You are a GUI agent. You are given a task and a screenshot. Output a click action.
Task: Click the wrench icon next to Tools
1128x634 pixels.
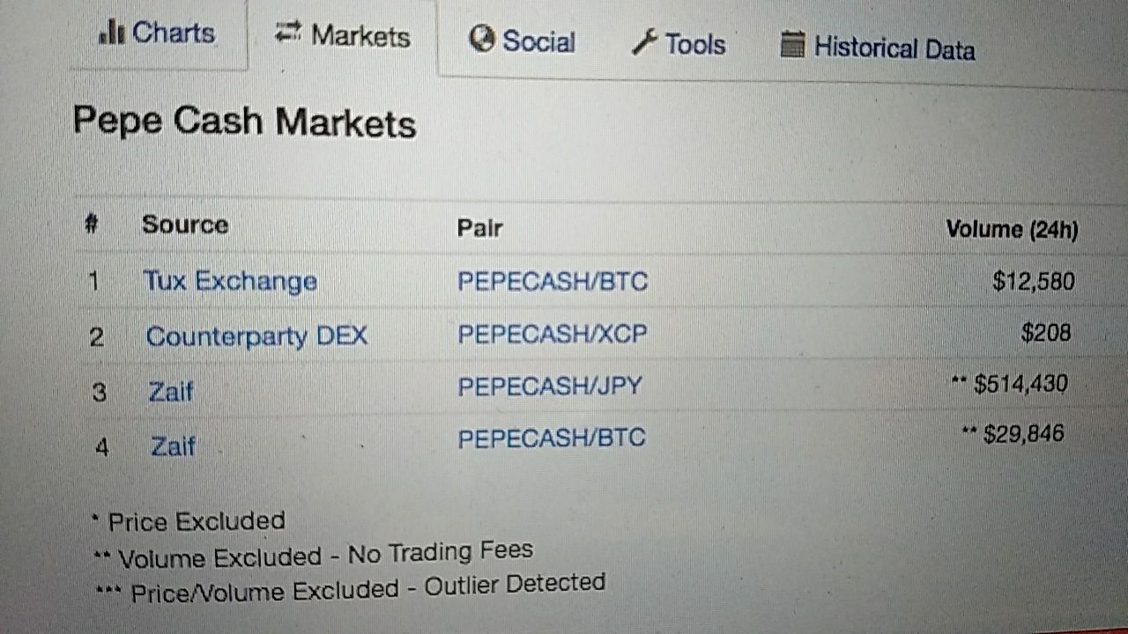click(x=645, y=42)
